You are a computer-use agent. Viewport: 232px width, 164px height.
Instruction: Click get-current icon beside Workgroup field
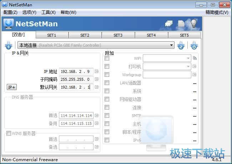195,75
